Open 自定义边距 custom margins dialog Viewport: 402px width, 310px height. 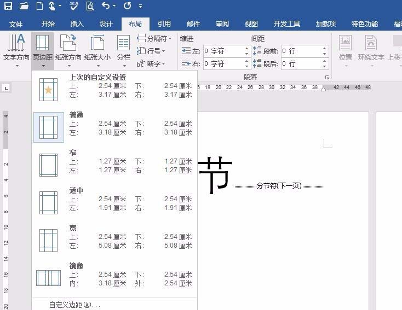[x=74, y=305]
